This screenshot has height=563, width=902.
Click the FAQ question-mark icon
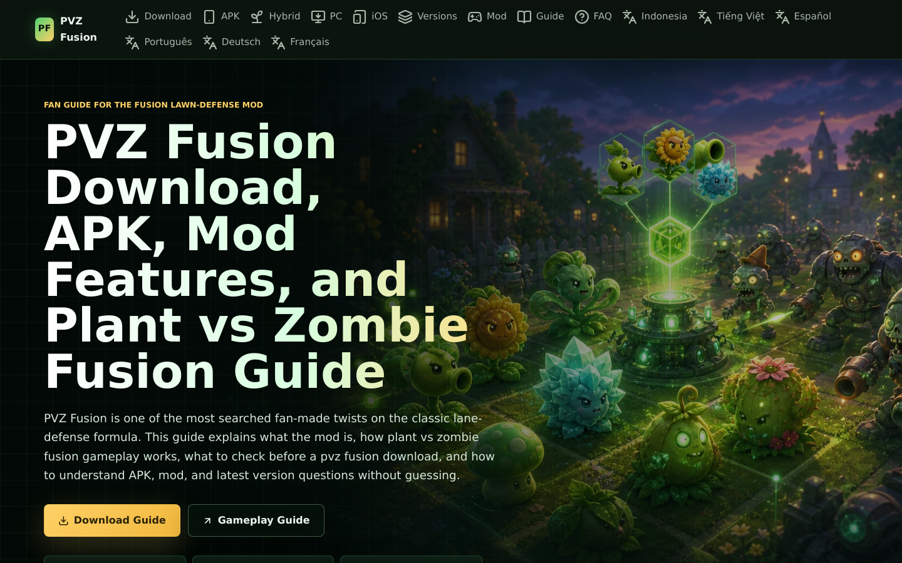click(582, 17)
